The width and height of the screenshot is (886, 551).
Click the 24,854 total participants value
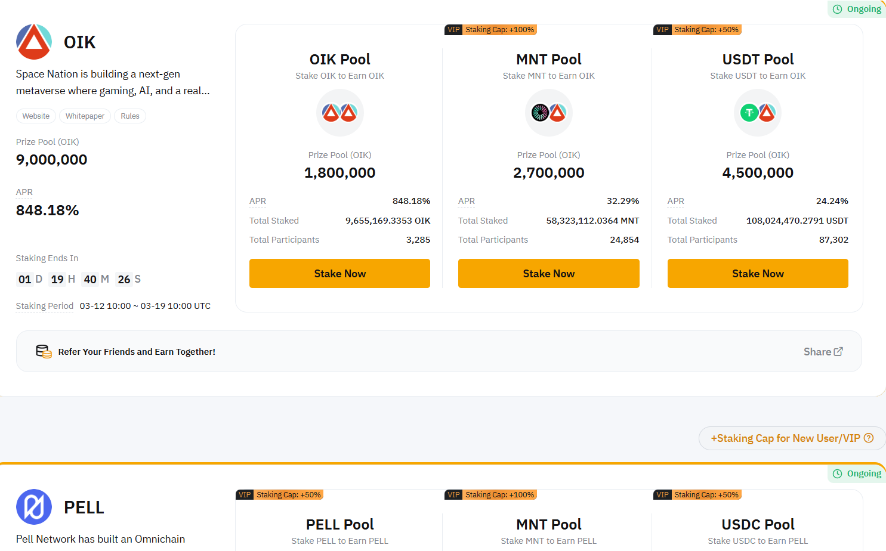[625, 240]
